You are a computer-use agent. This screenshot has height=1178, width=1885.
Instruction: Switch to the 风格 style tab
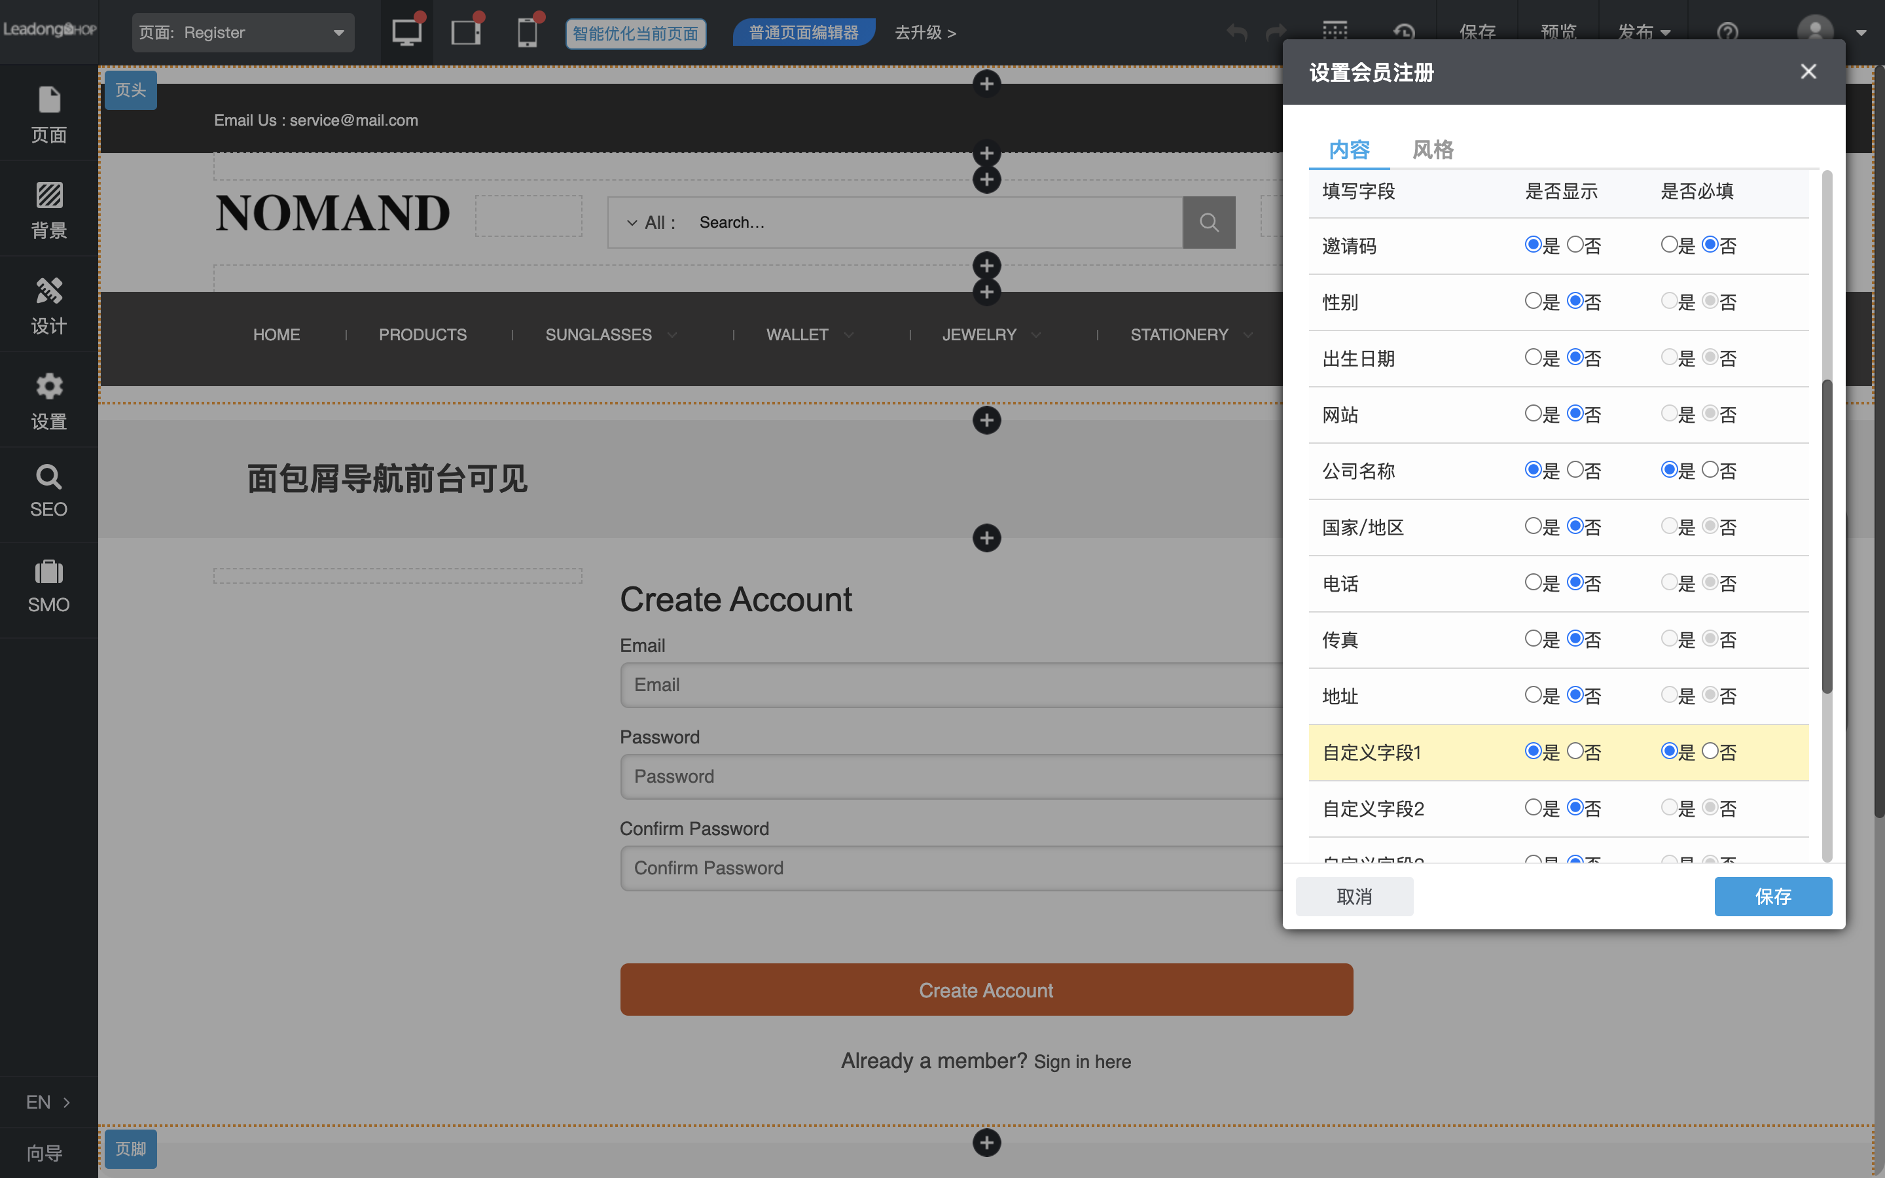tap(1433, 149)
